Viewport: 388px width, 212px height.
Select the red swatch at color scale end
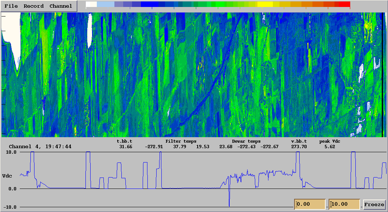[345, 4]
